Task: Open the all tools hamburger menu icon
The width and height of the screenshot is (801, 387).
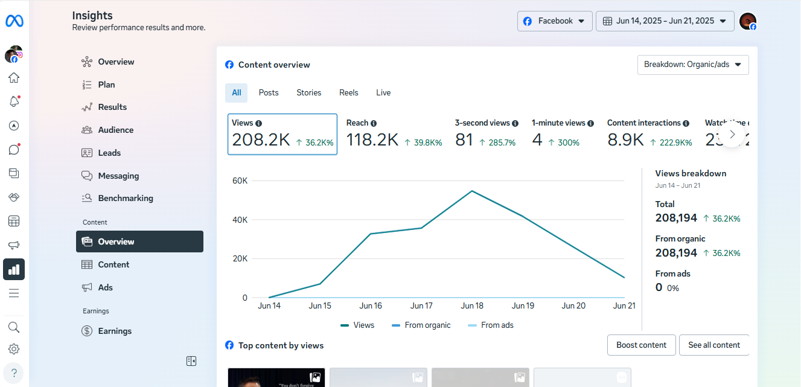Action: (14, 293)
